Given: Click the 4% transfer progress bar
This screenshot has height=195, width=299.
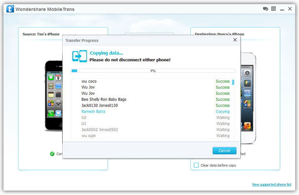Looking at the screenshot, I should point(153,71).
